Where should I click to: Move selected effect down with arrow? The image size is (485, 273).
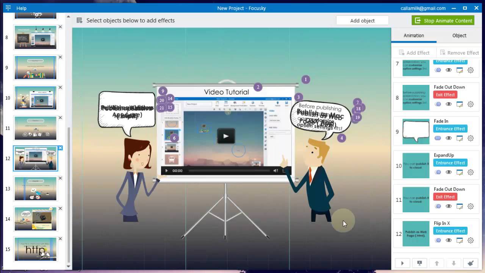(454, 263)
